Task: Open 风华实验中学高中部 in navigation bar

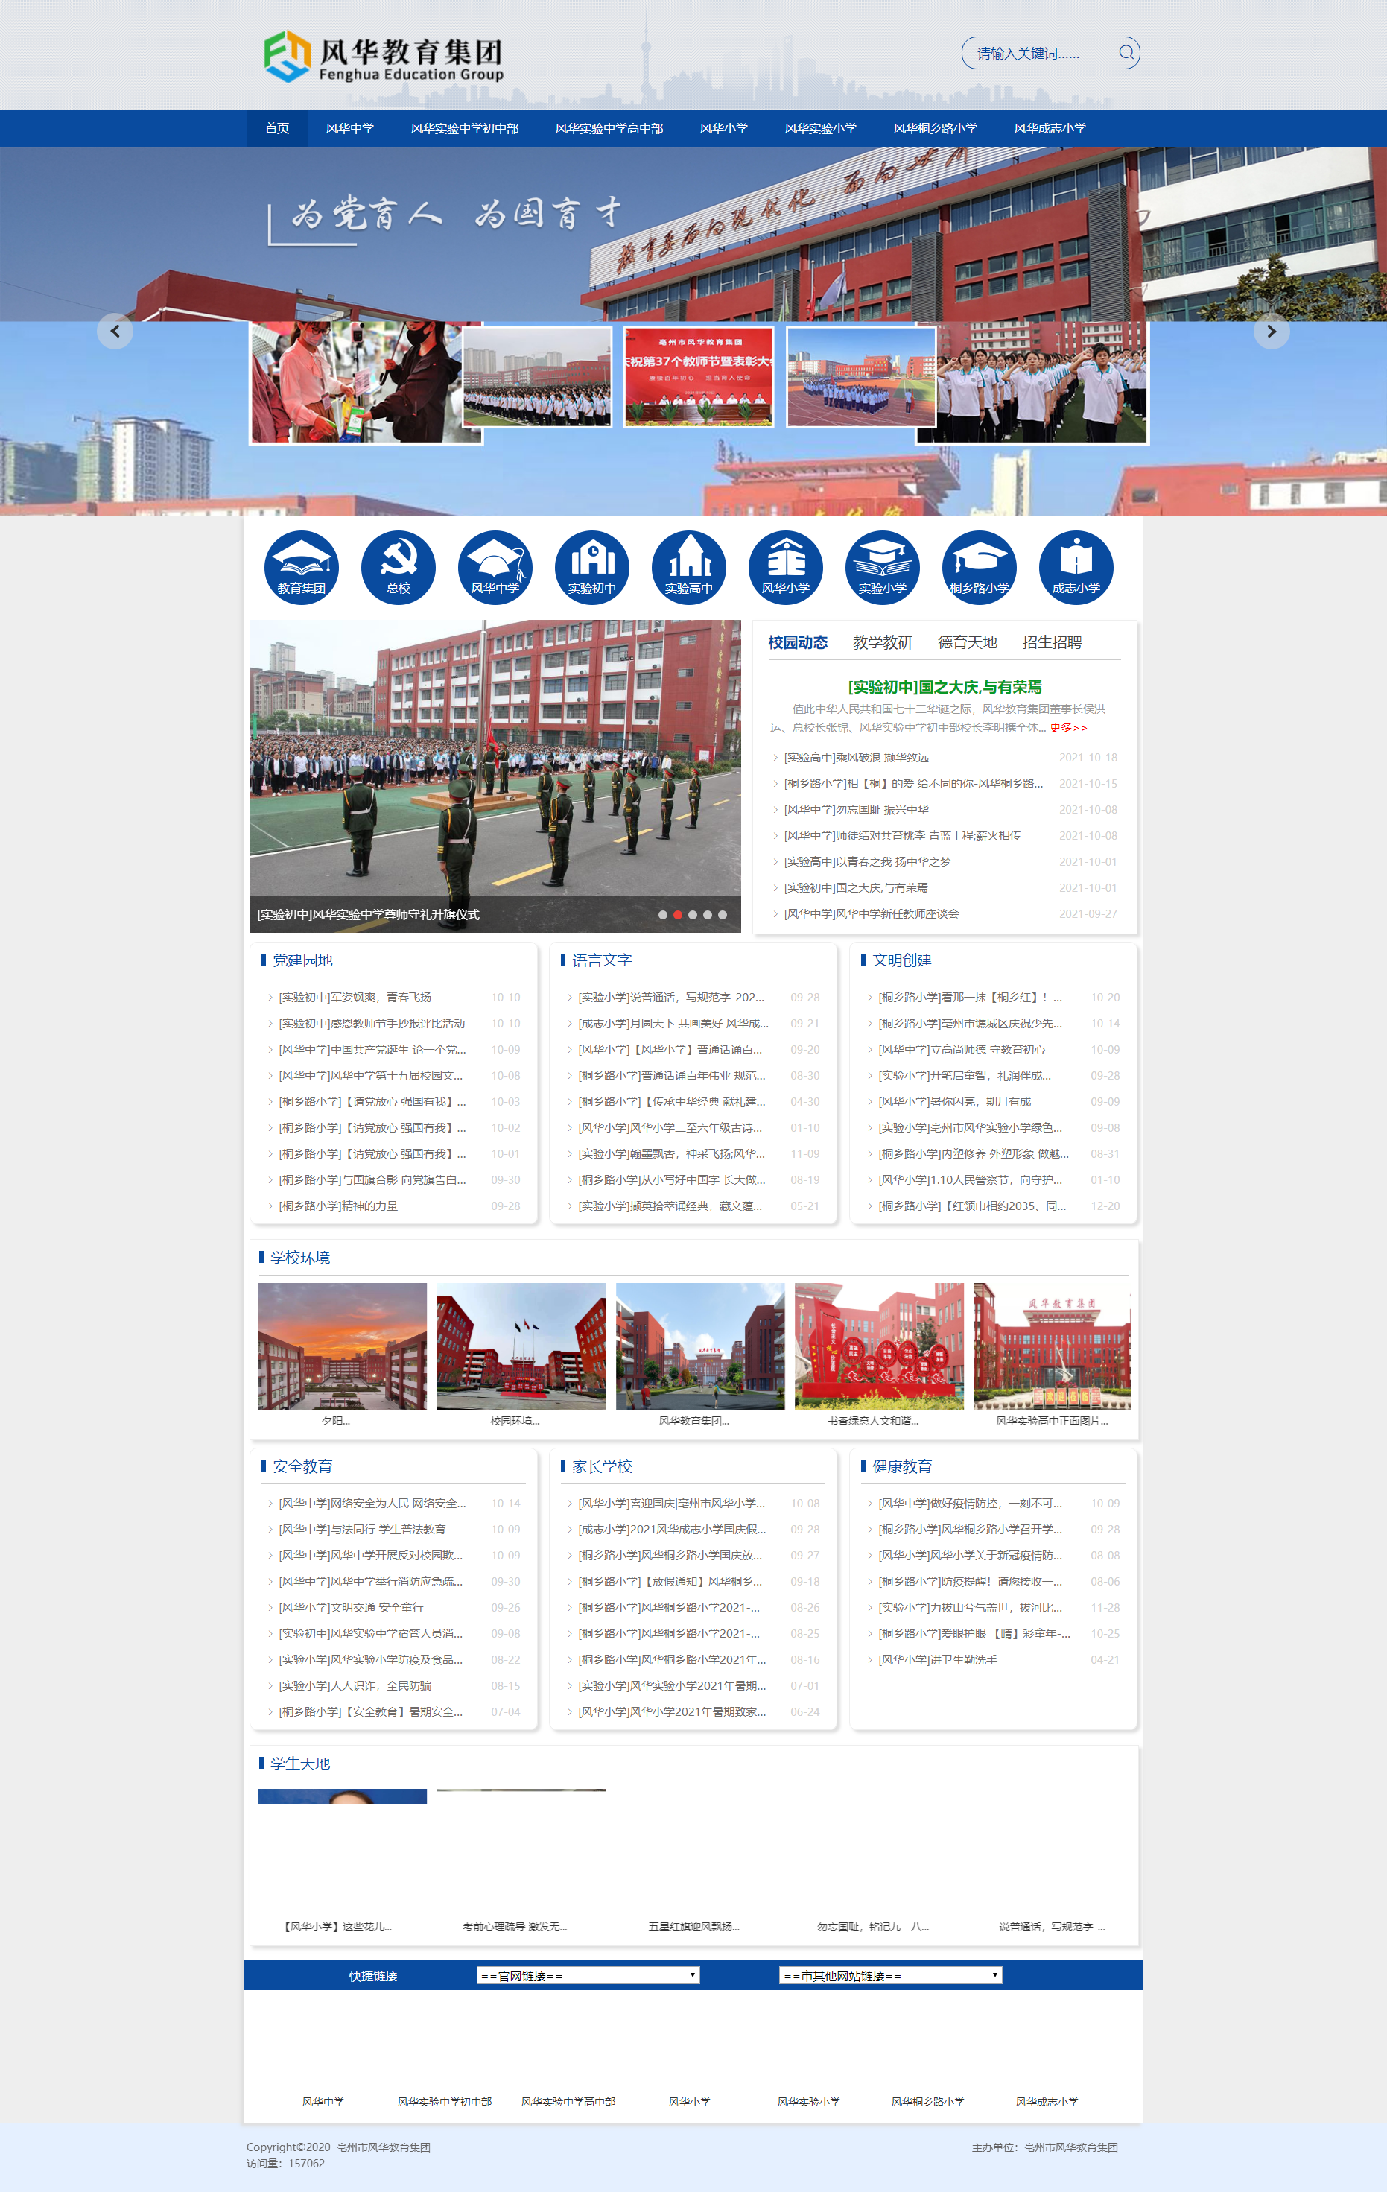Action: [609, 128]
